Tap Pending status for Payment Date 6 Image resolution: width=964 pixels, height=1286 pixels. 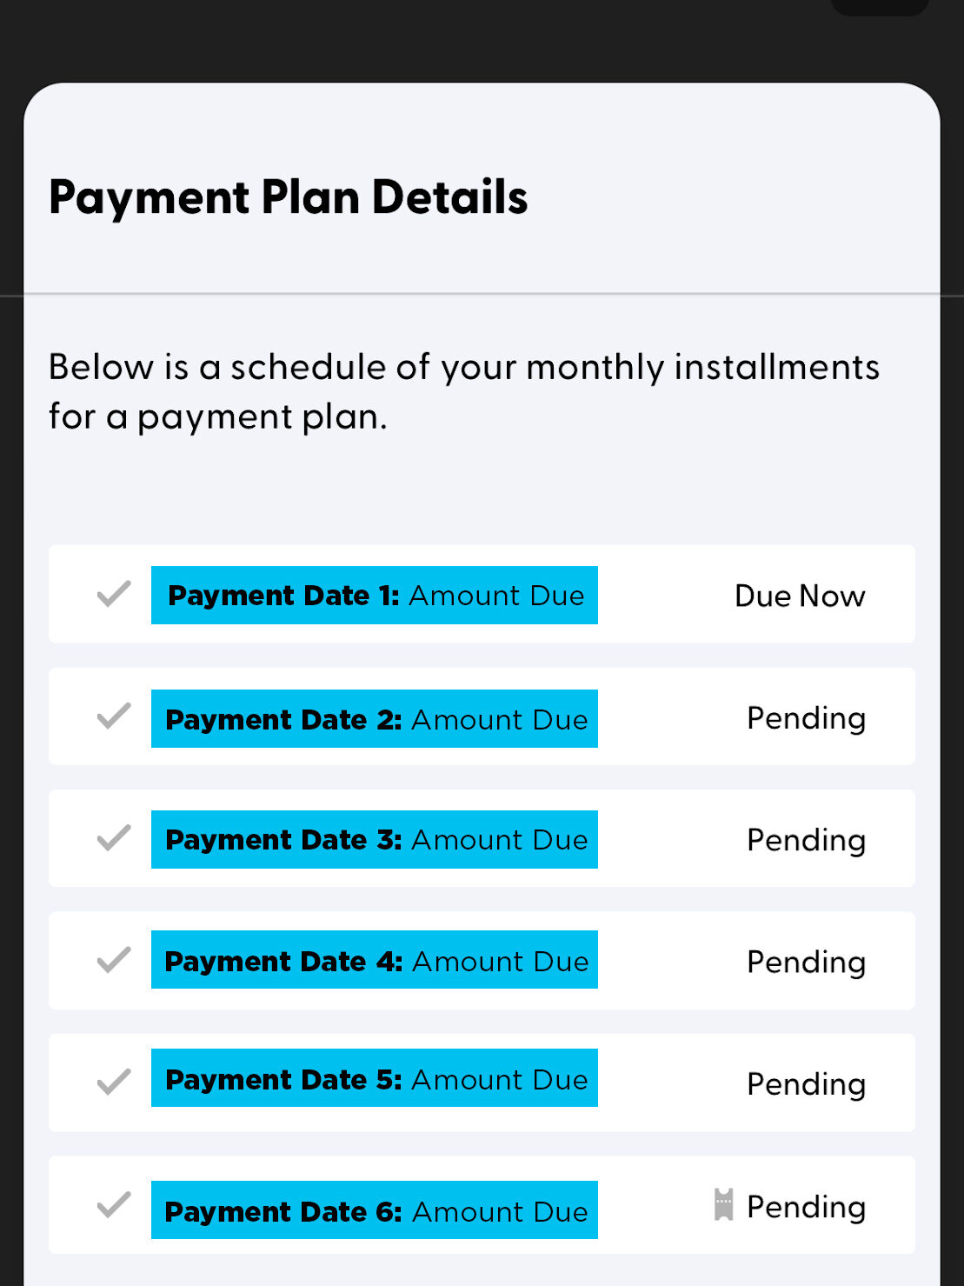tap(806, 1207)
